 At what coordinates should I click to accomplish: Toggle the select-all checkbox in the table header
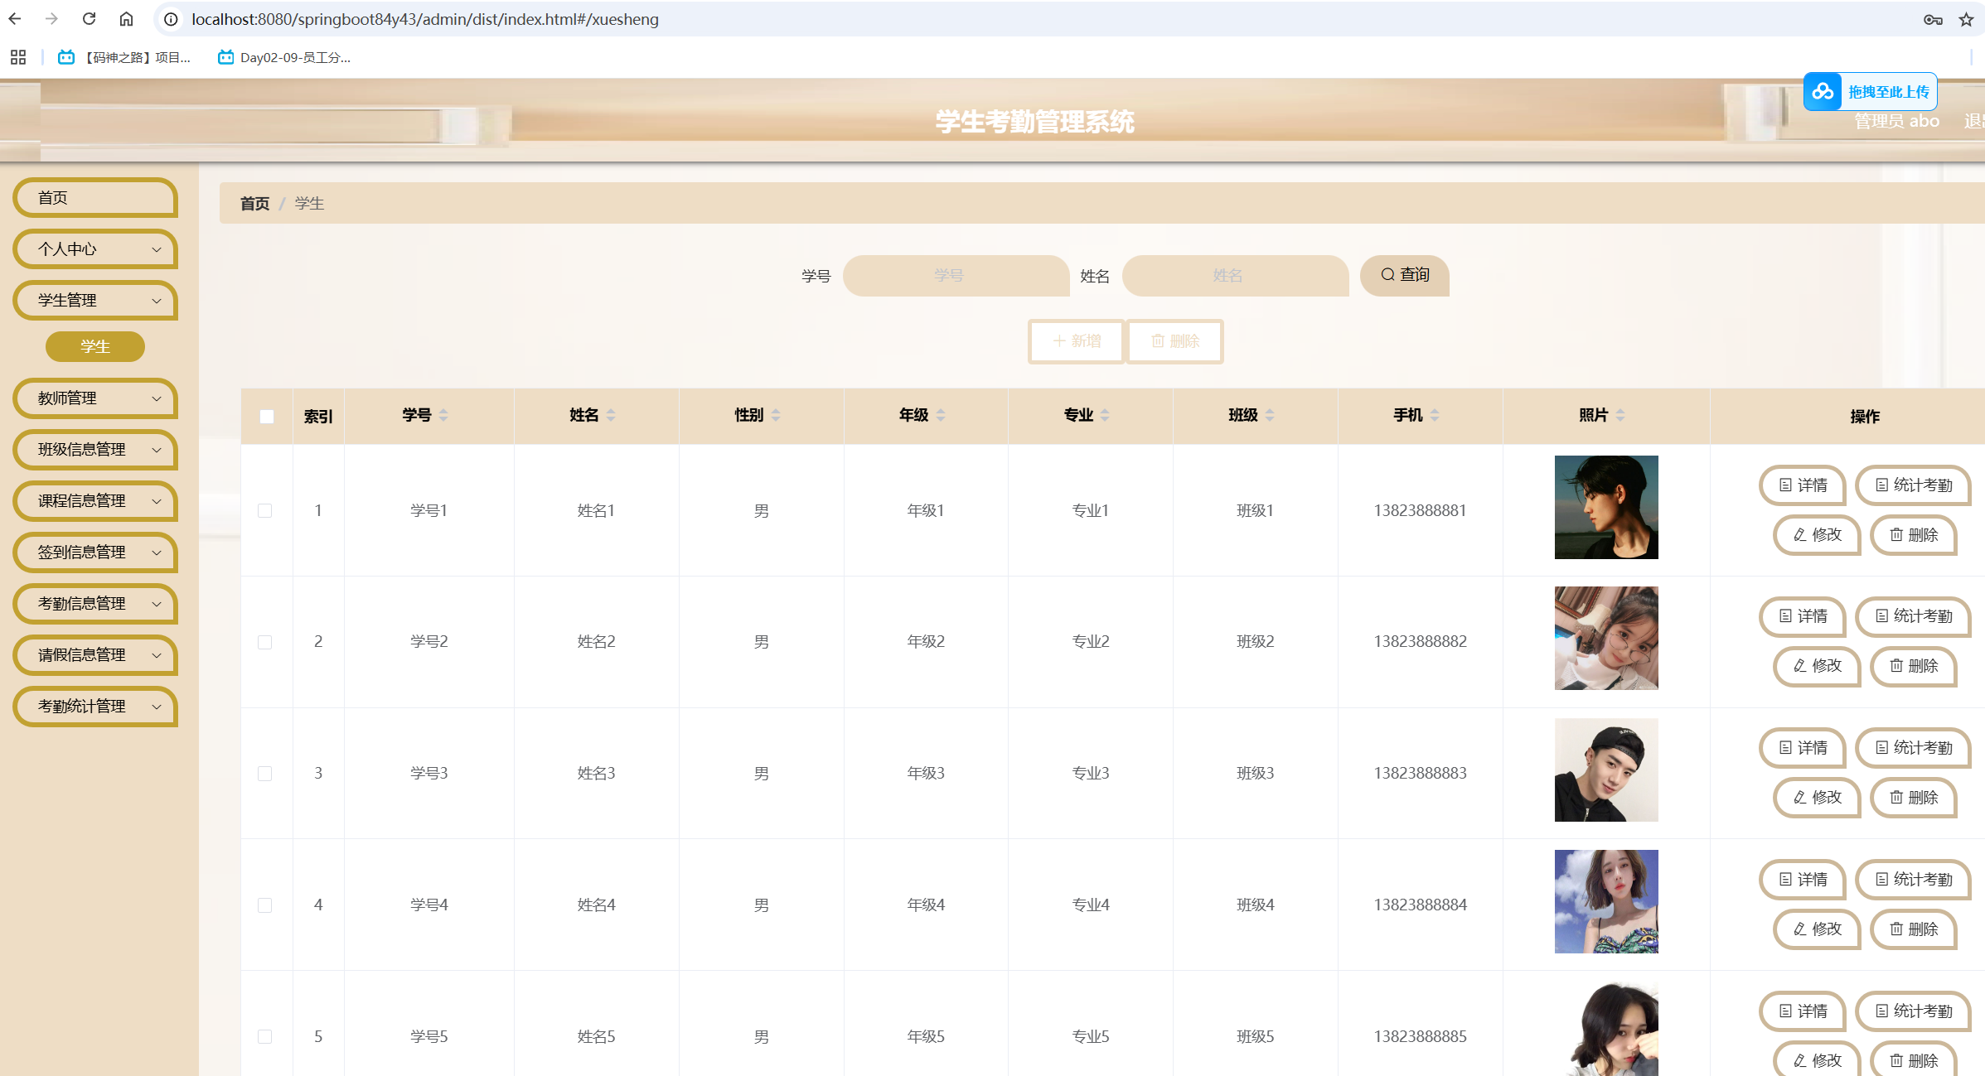(267, 417)
